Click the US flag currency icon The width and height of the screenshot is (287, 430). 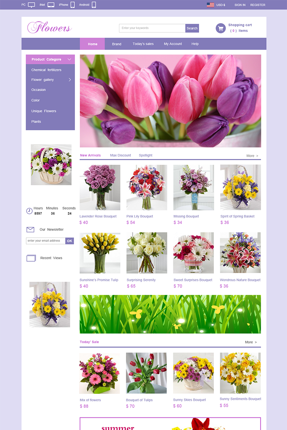coord(210,5)
